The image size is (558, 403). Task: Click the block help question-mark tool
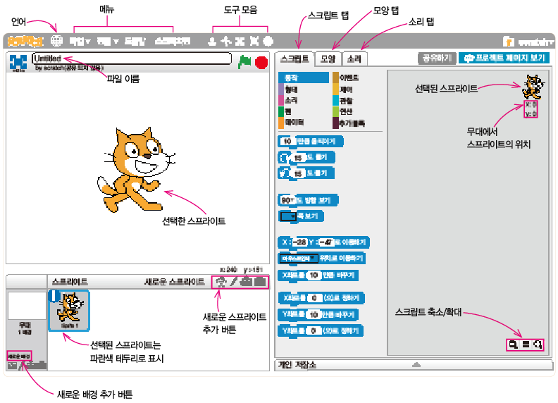pyautogui.click(x=268, y=42)
